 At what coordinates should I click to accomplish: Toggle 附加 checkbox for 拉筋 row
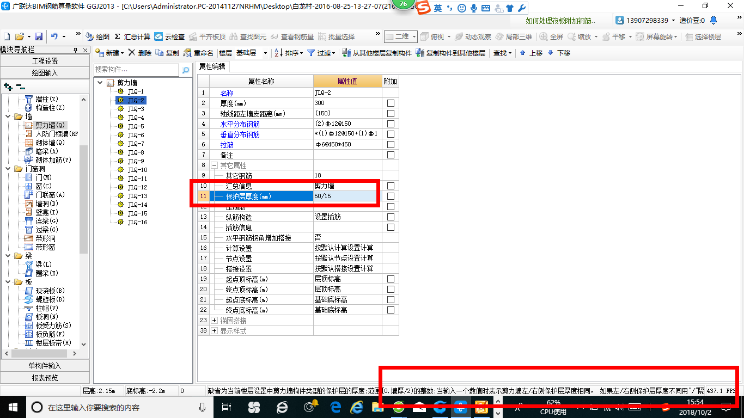pyautogui.click(x=391, y=144)
